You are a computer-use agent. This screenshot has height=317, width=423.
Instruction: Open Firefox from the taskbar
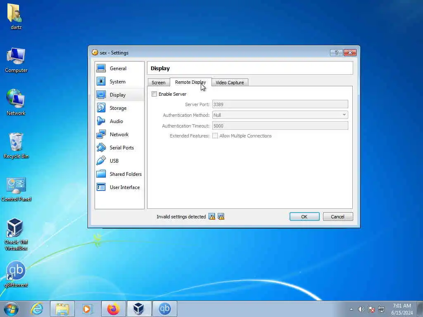click(x=113, y=309)
